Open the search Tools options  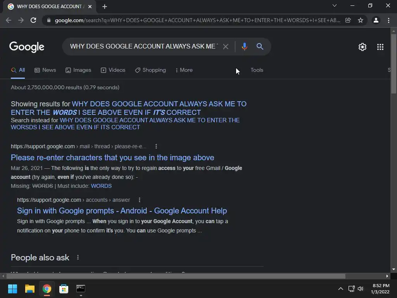tap(257, 70)
